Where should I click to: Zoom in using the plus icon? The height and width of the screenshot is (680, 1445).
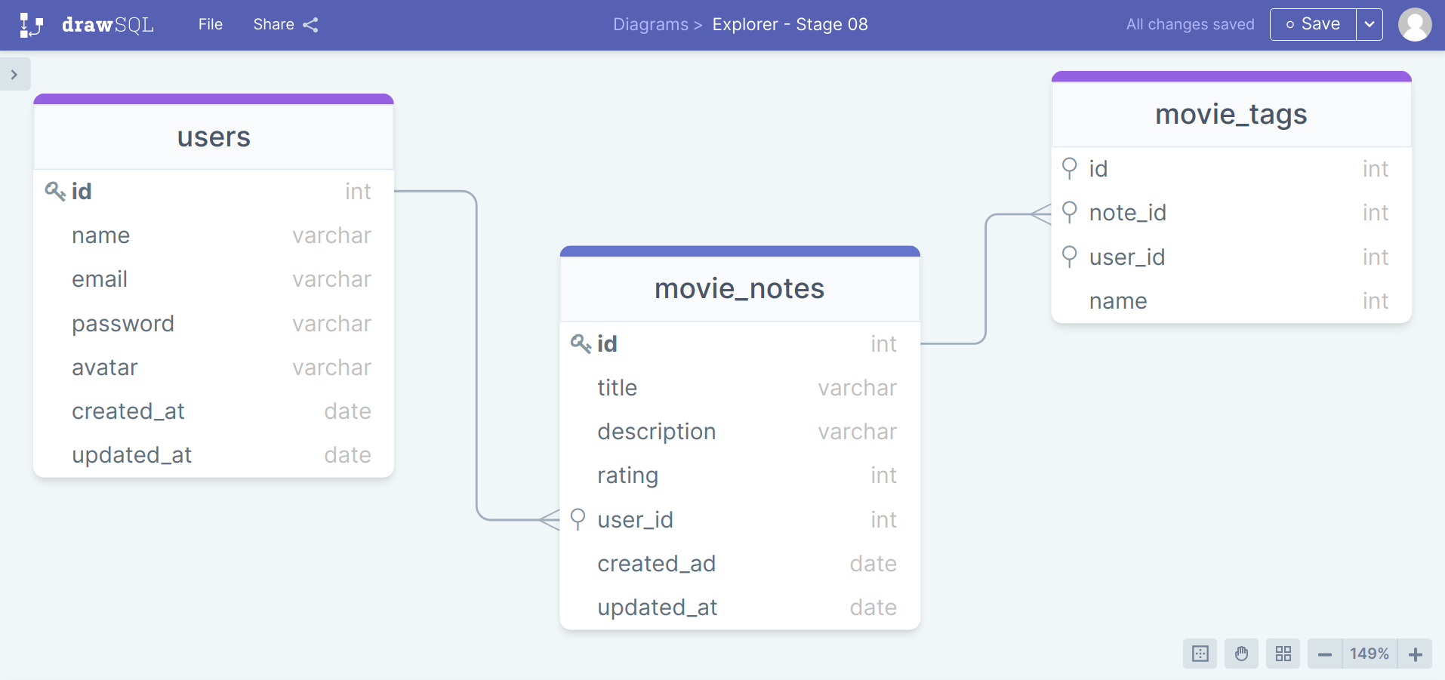1416,654
